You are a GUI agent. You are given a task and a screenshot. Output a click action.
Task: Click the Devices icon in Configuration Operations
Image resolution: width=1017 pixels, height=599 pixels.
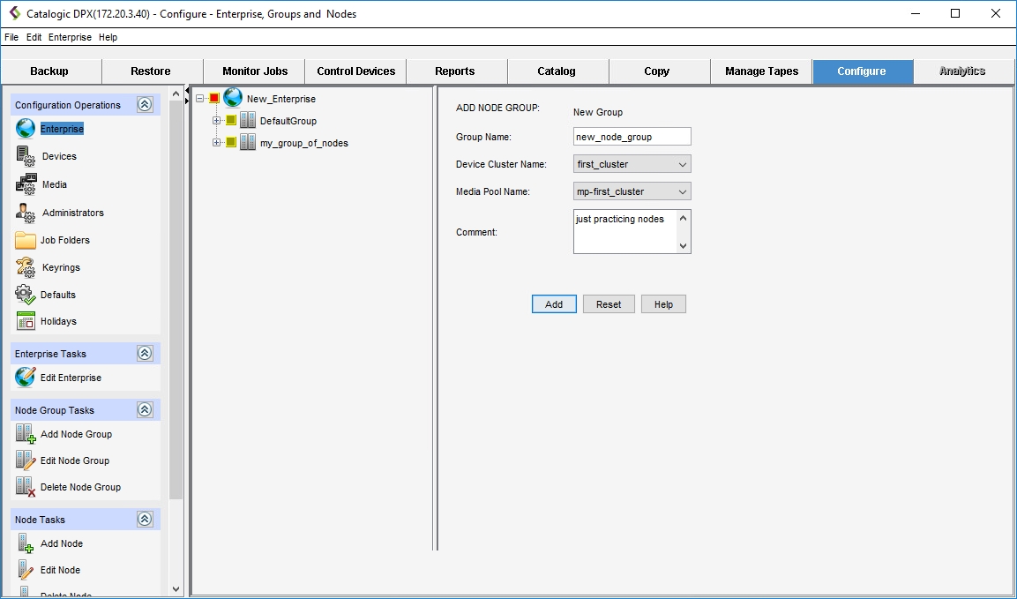tap(26, 156)
